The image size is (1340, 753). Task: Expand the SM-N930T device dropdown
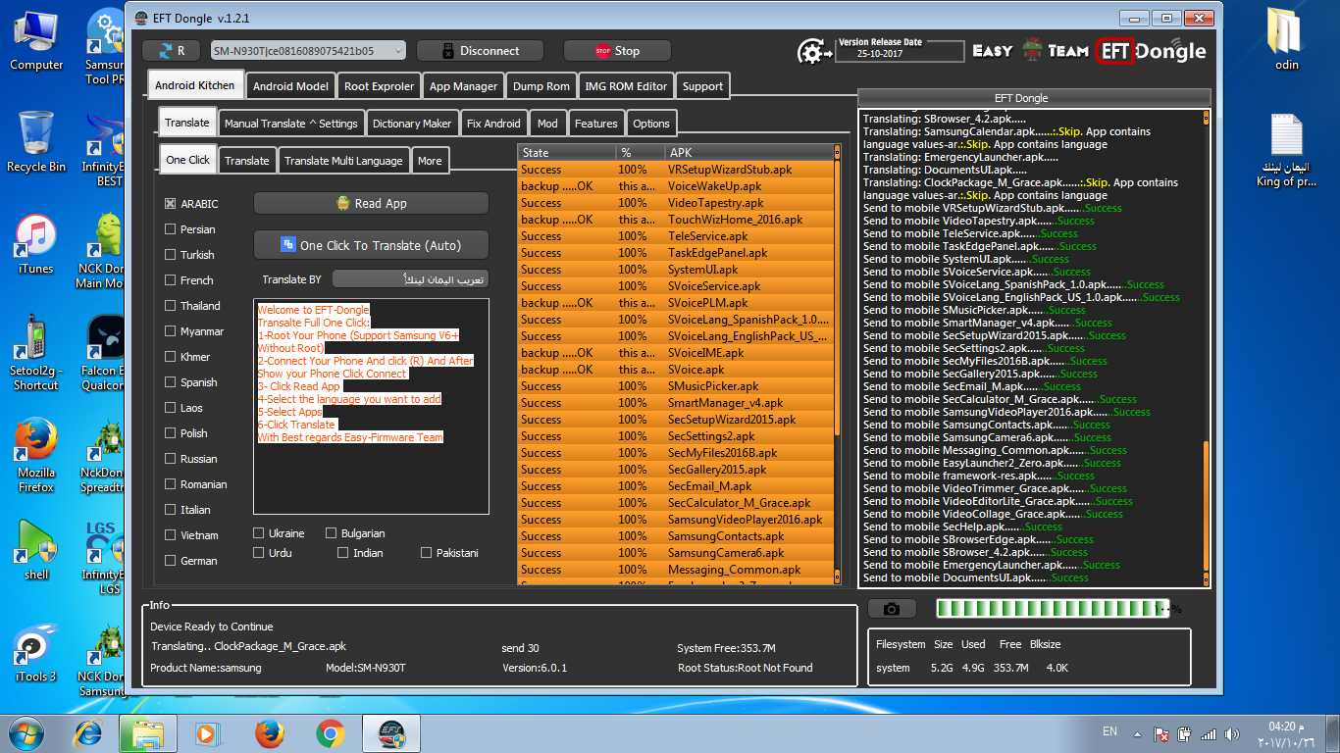pos(308,51)
